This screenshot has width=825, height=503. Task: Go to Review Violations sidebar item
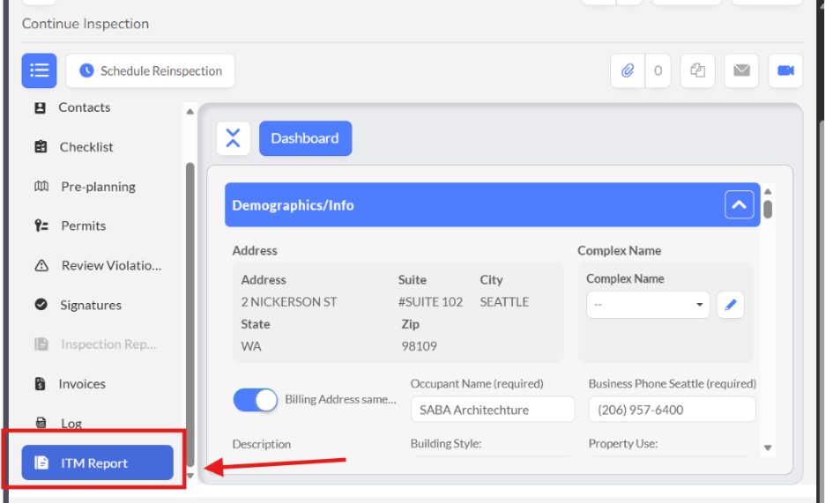(110, 265)
